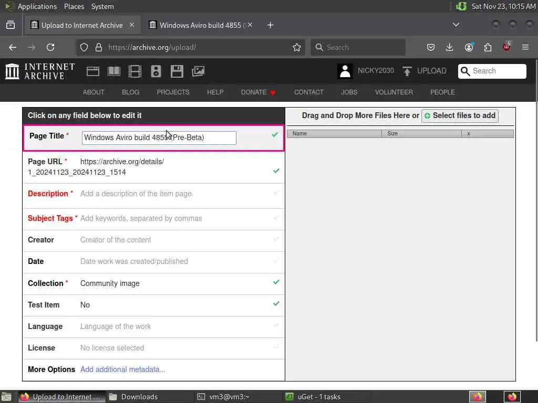The height and width of the screenshot is (403, 538).
Task: Click the green plus icon on Select files
Action: [427, 116]
